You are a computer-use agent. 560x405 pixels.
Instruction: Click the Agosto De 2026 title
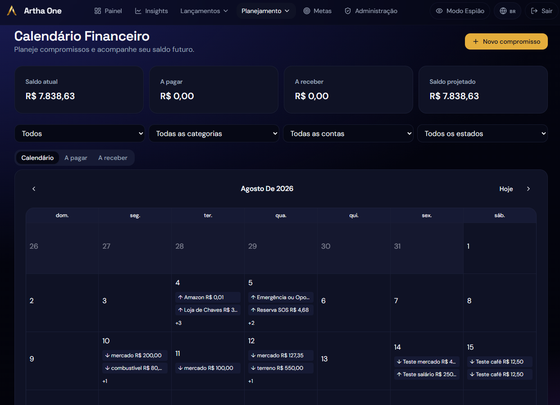click(267, 189)
